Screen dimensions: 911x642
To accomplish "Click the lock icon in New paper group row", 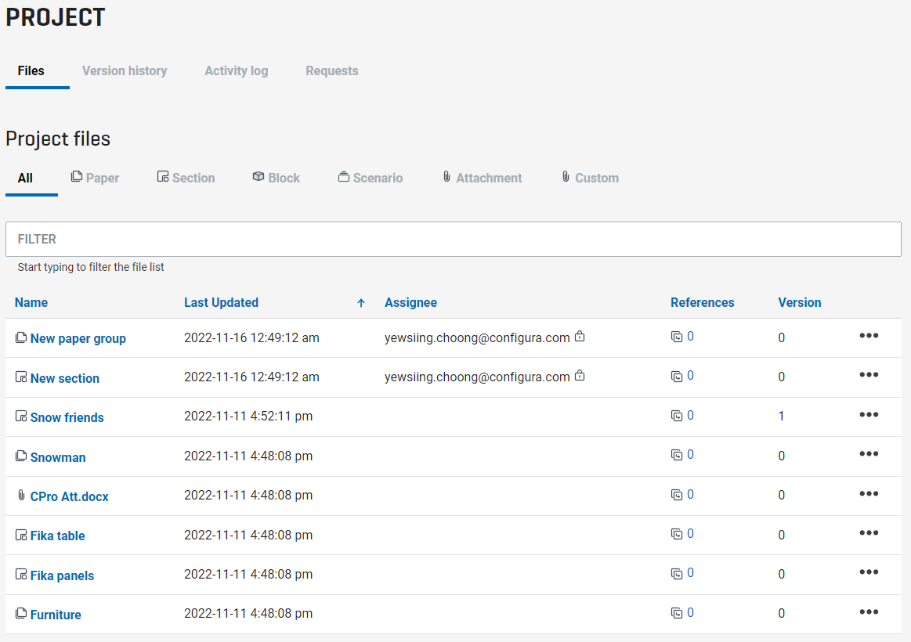I will click(x=579, y=336).
